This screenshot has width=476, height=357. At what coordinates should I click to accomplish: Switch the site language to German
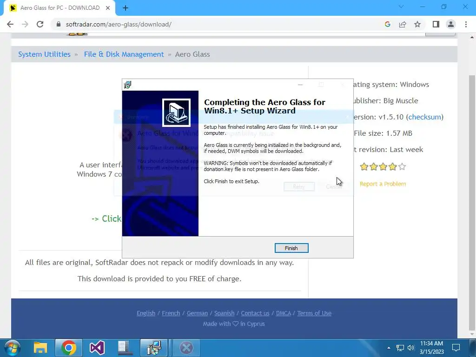coord(197,313)
